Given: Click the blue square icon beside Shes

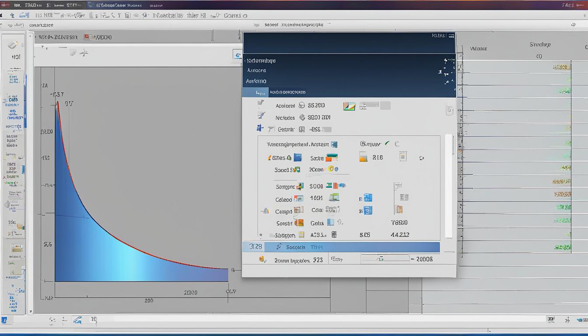Looking at the screenshot, I should (x=297, y=158).
